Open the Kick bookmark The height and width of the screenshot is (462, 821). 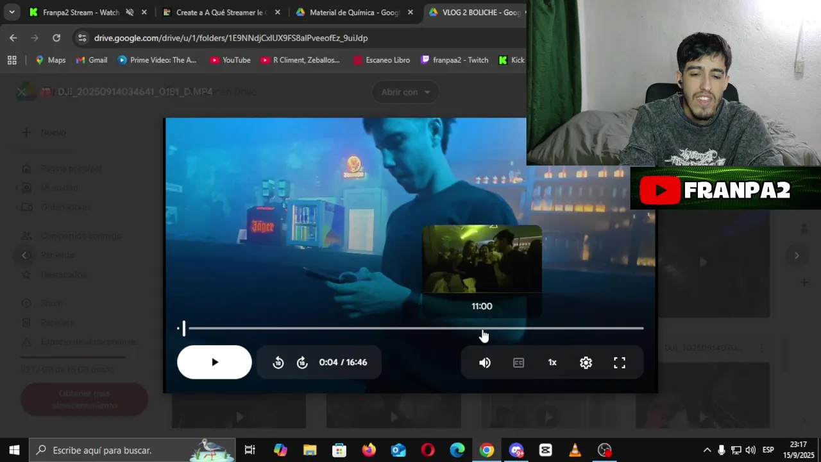coord(512,60)
